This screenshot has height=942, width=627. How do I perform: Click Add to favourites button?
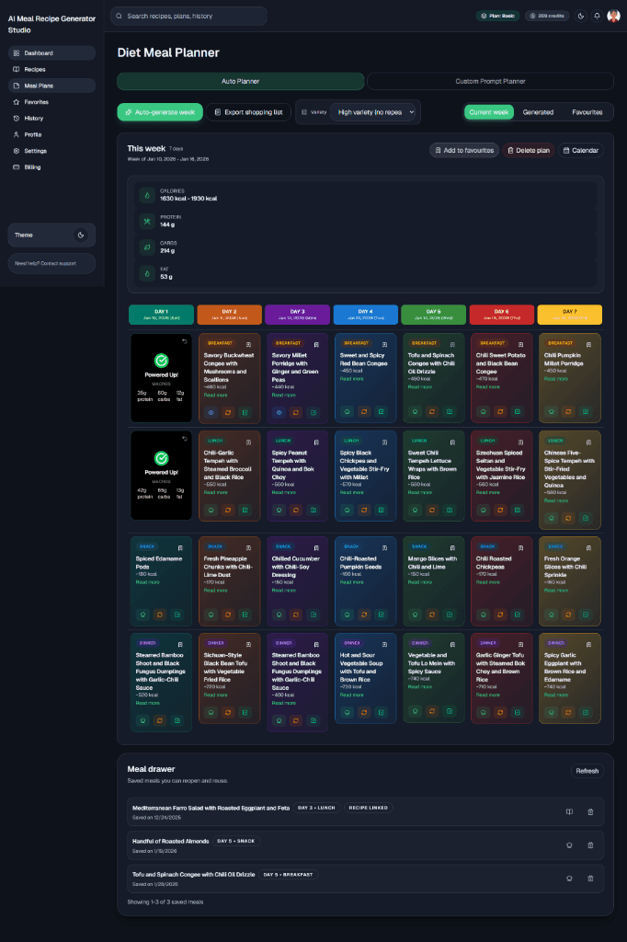[x=464, y=150]
